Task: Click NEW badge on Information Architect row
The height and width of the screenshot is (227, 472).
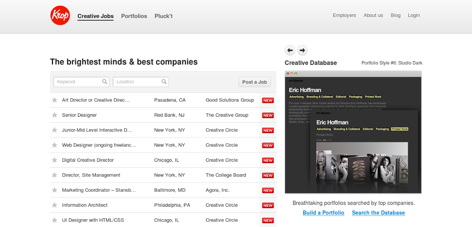Action: [x=268, y=205]
